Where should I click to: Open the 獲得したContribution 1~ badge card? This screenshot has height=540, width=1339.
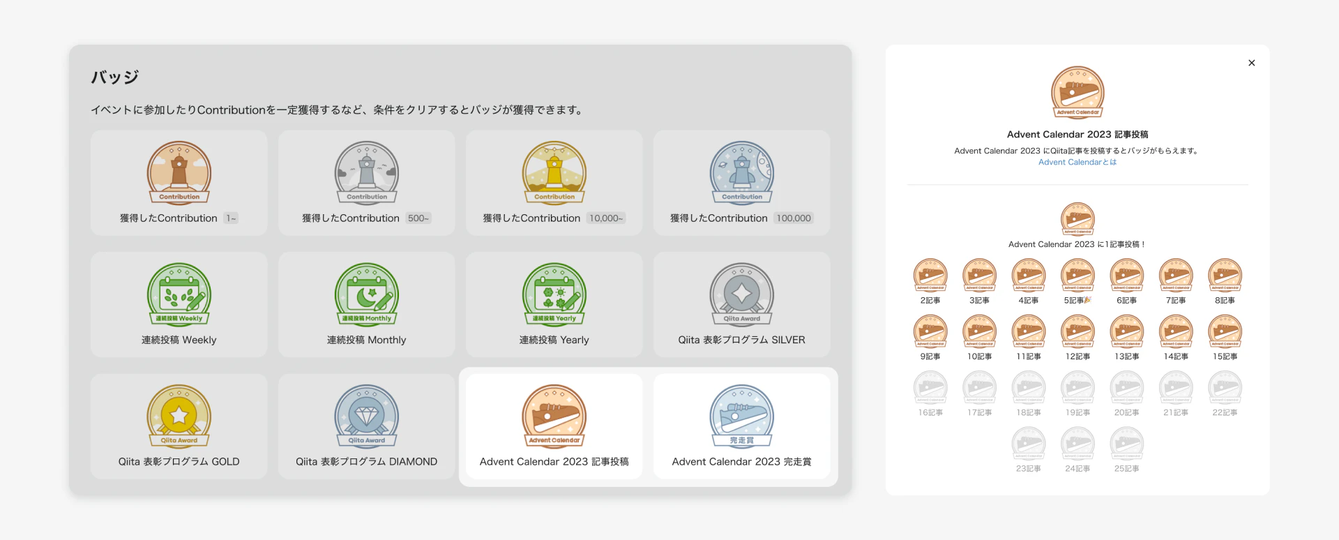point(179,183)
